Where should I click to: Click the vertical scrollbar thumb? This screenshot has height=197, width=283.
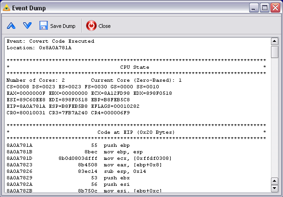[x=275, y=52]
